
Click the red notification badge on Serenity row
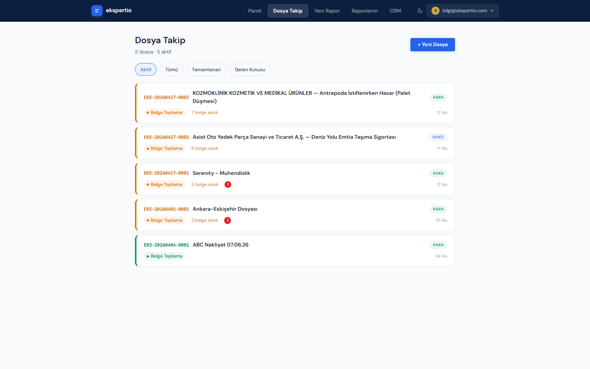pyautogui.click(x=228, y=184)
